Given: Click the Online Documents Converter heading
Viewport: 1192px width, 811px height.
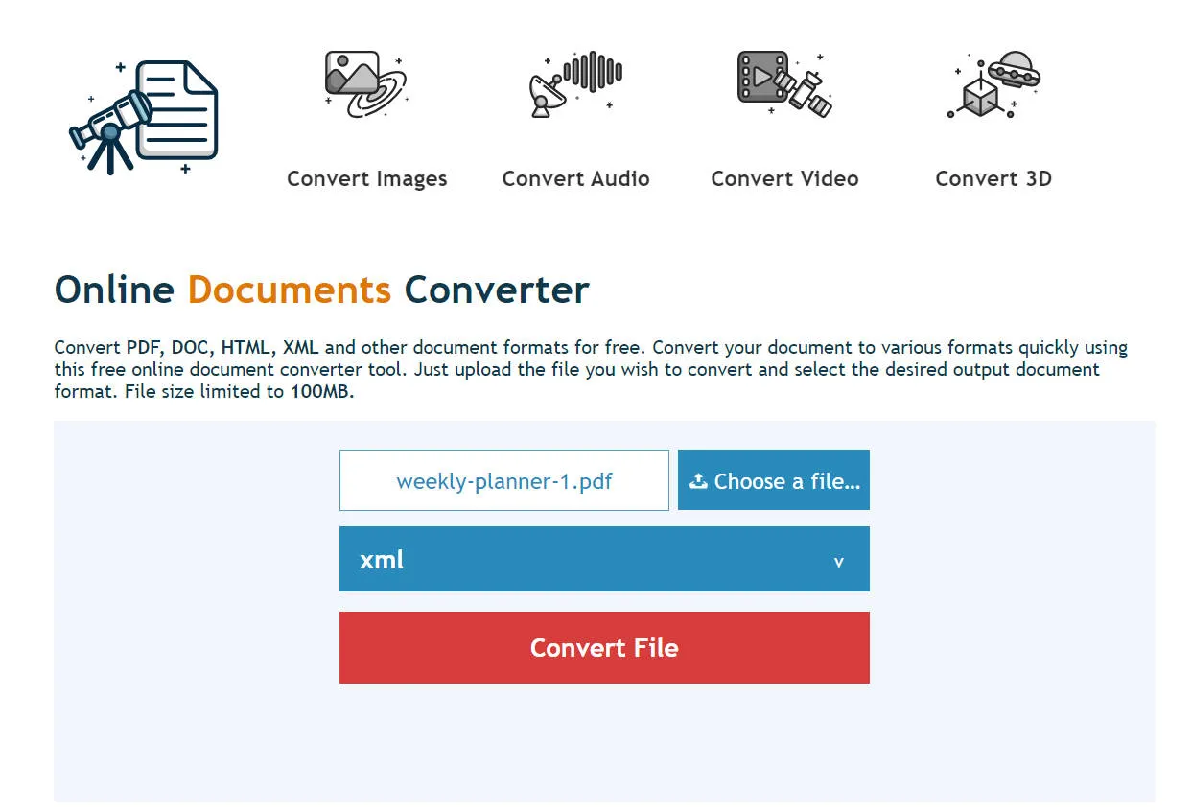Looking at the screenshot, I should (322, 290).
